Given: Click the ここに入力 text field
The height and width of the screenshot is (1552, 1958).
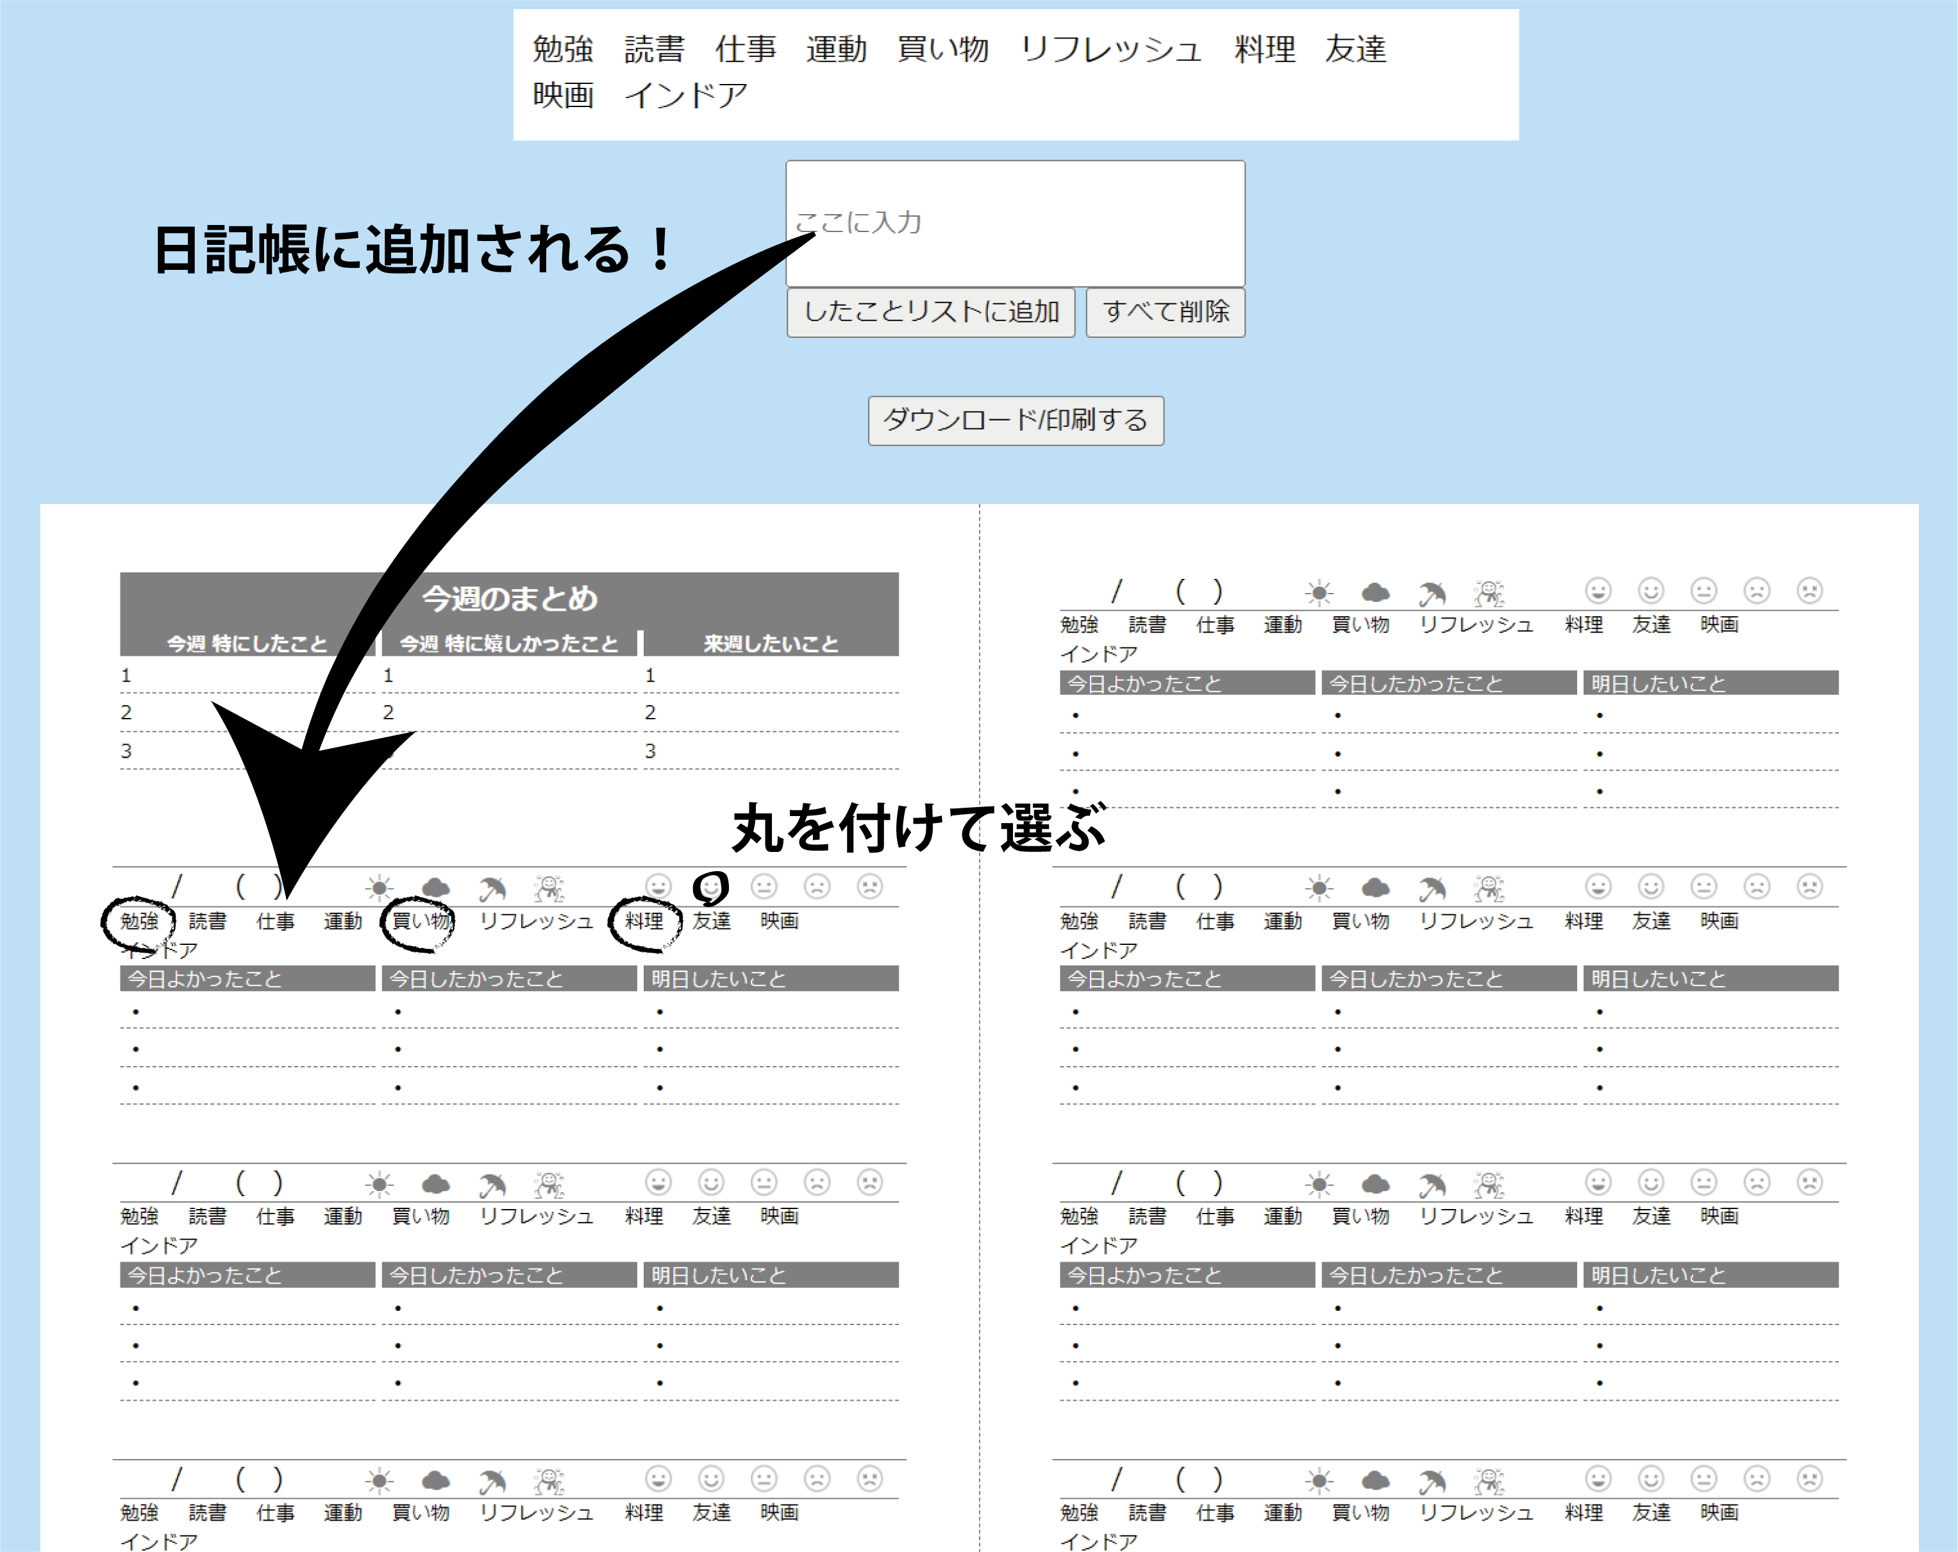Looking at the screenshot, I should click(x=1014, y=223).
